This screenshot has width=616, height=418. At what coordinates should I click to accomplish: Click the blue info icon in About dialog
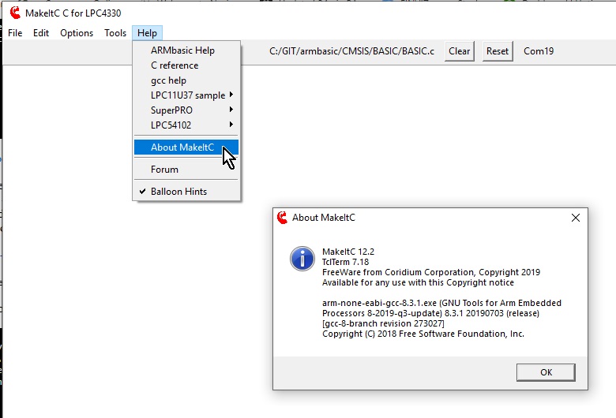302,258
